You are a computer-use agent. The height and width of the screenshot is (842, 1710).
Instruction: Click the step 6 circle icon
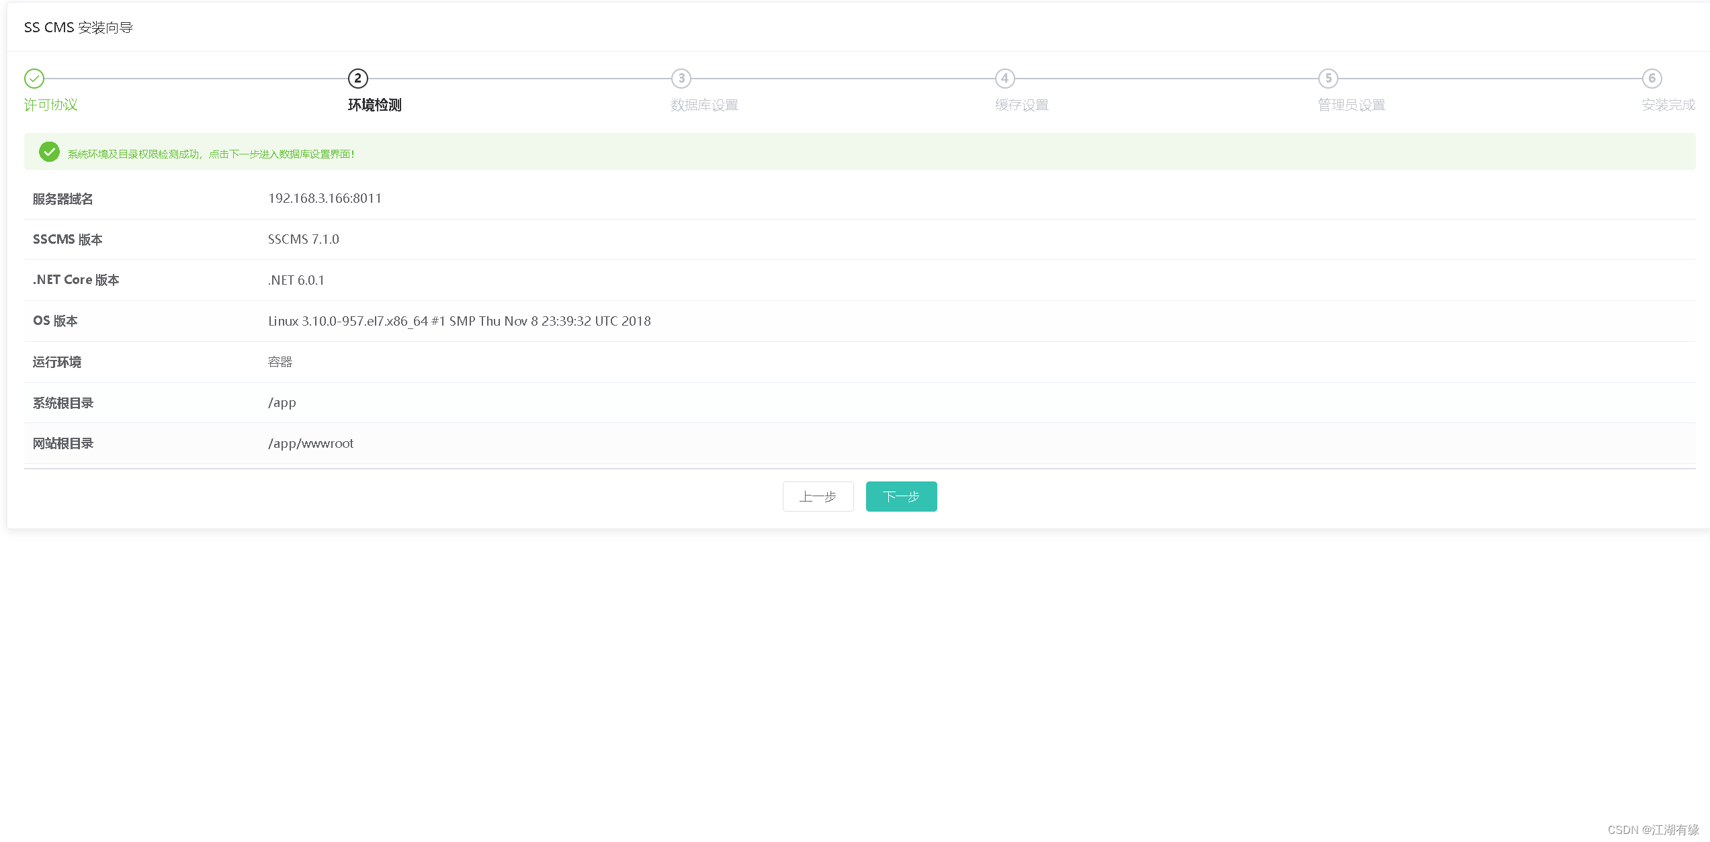(1652, 79)
